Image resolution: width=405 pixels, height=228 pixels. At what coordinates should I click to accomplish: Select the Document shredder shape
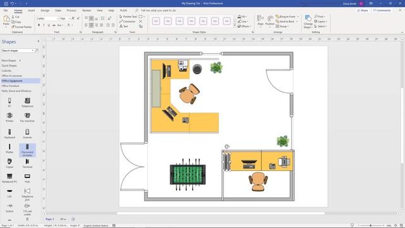point(27,150)
